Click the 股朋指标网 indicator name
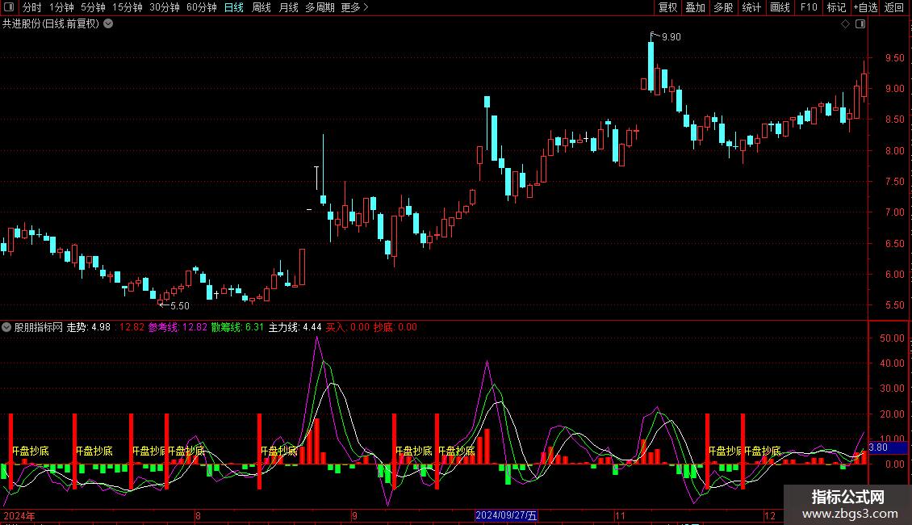 click(x=39, y=327)
